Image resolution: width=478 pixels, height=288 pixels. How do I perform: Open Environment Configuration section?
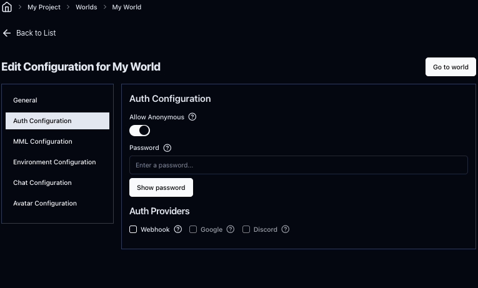click(54, 162)
